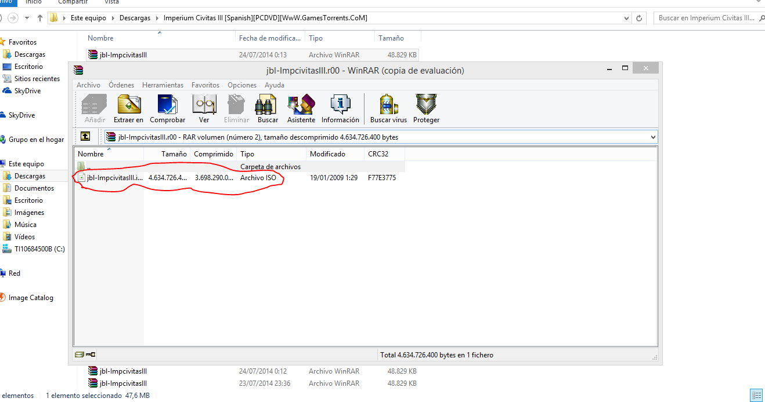
Task: Open the archive path dropdown in WinRAR
Action: tap(654, 137)
